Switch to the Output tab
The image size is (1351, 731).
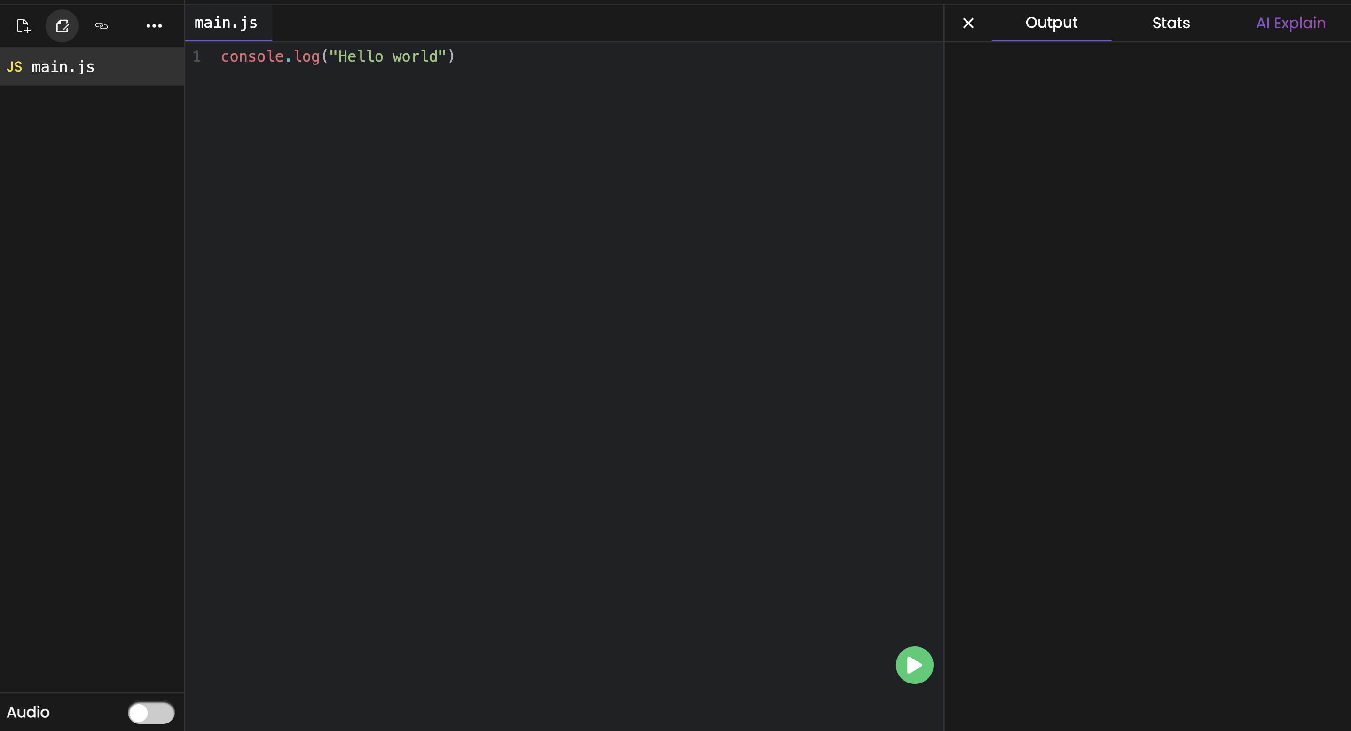[x=1051, y=23]
